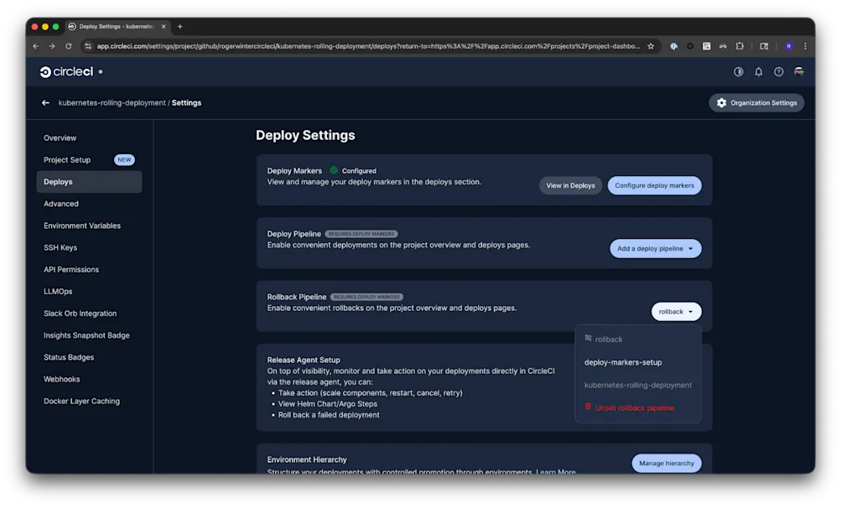The width and height of the screenshot is (841, 508).
Task: Click the back arrow beside kubernetes-rolling-deployment
Action: pyautogui.click(x=46, y=102)
